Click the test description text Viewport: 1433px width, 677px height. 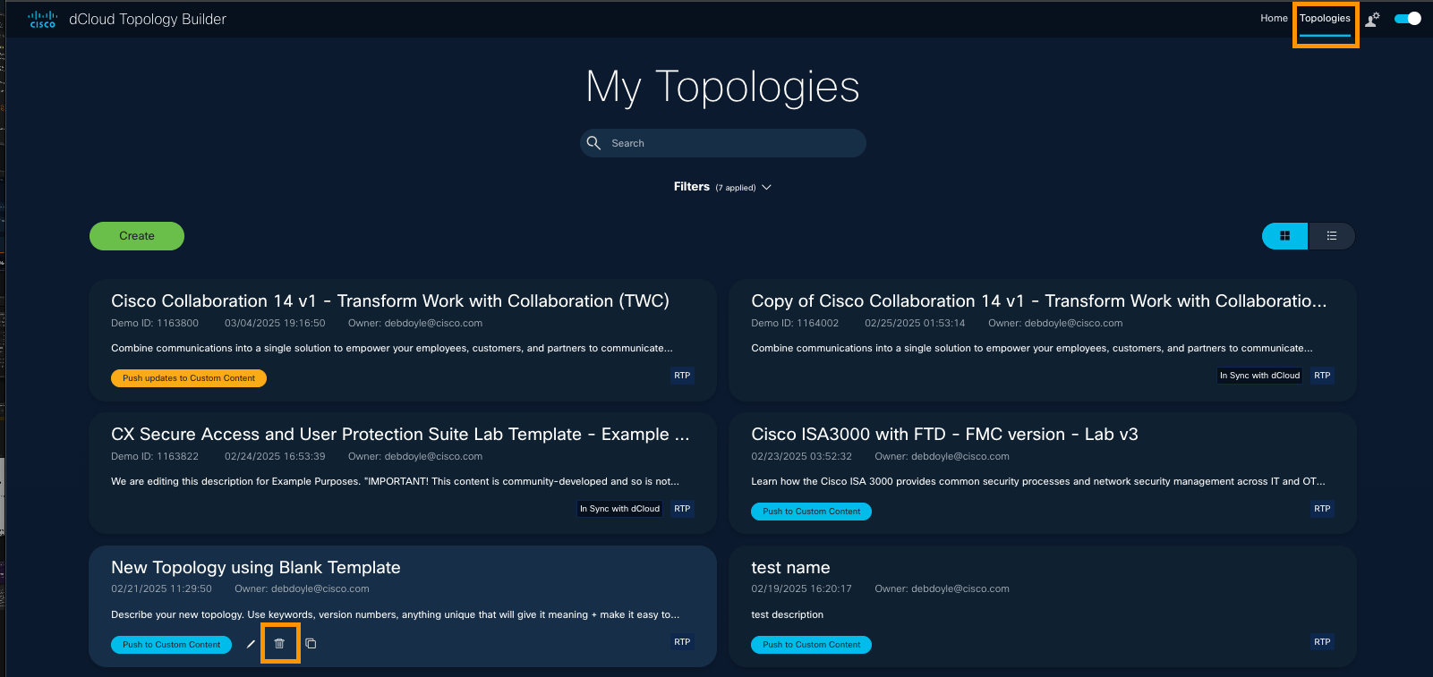coord(787,615)
